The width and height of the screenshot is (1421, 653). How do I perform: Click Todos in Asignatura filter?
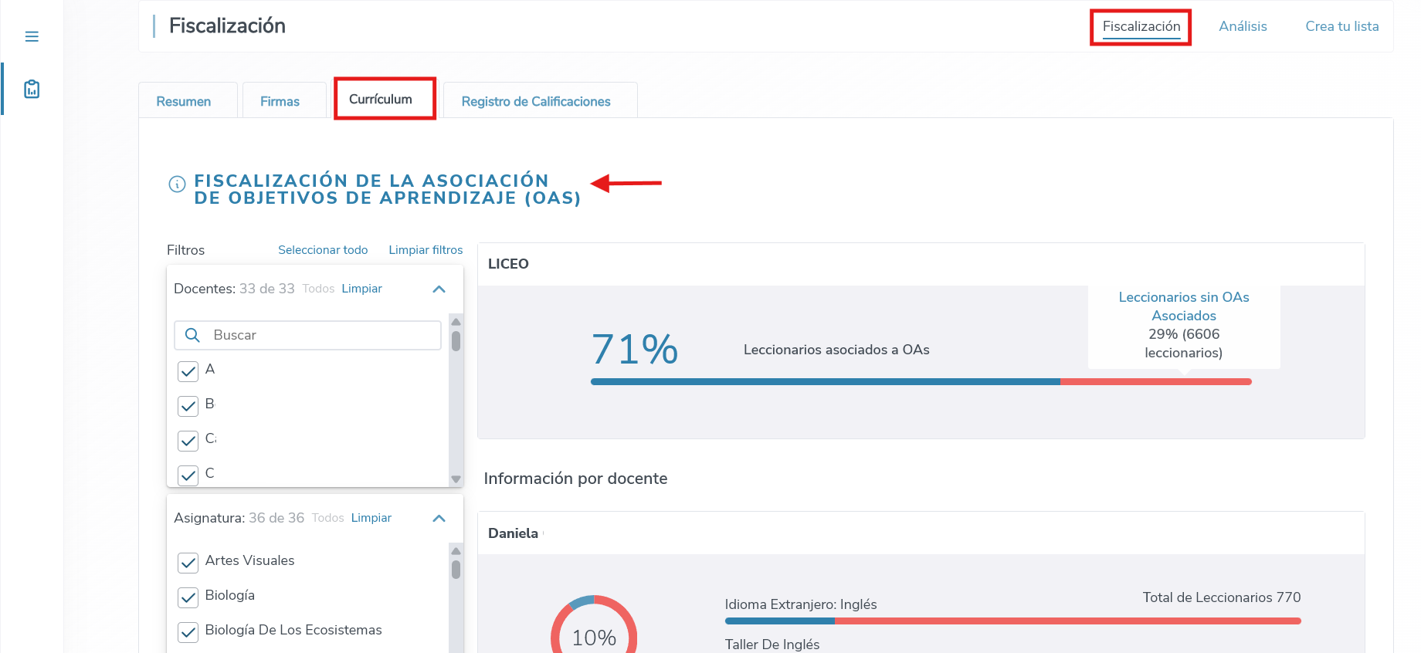[x=327, y=518]
